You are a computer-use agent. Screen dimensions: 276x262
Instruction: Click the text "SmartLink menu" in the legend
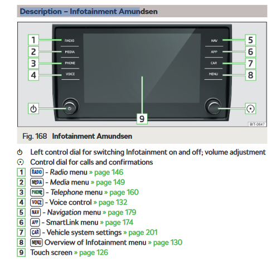(x=72, y=222)
